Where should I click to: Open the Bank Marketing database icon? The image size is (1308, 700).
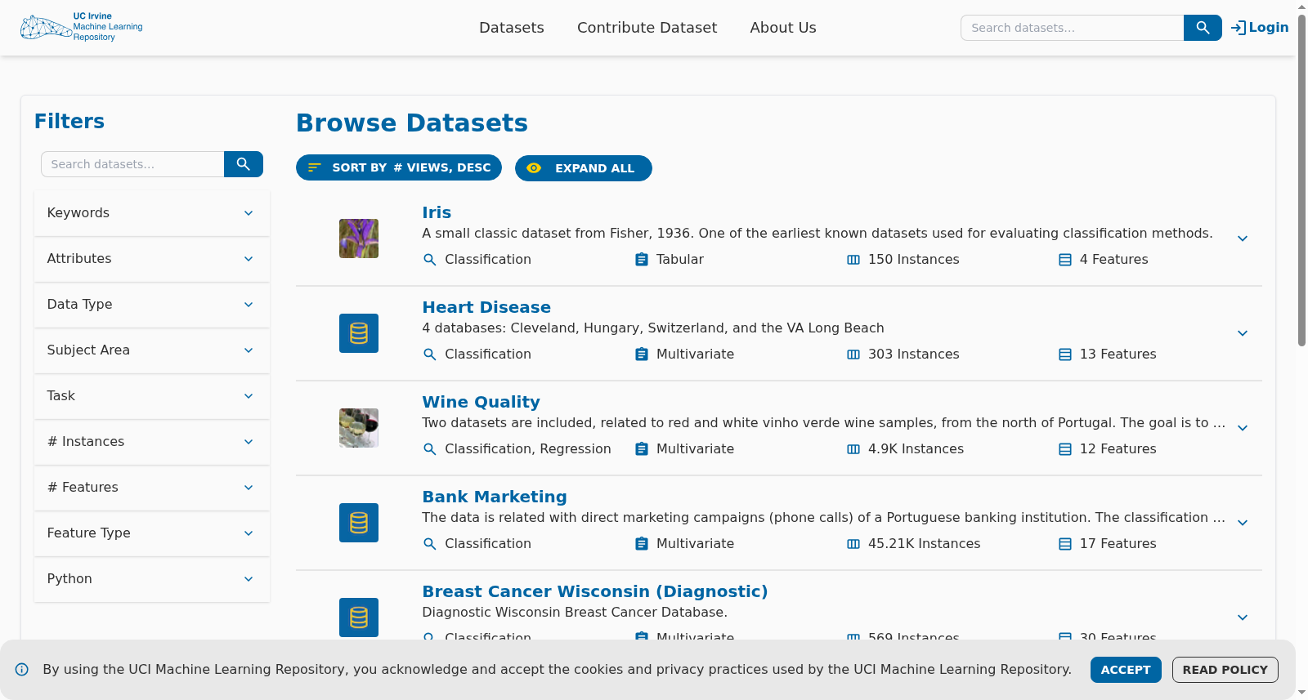coord(359,523)
